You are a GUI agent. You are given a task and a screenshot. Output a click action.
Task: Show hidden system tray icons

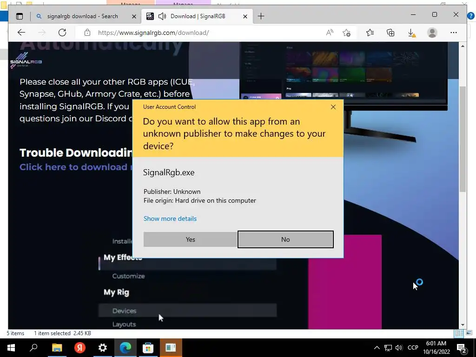(x=377, y=348)
